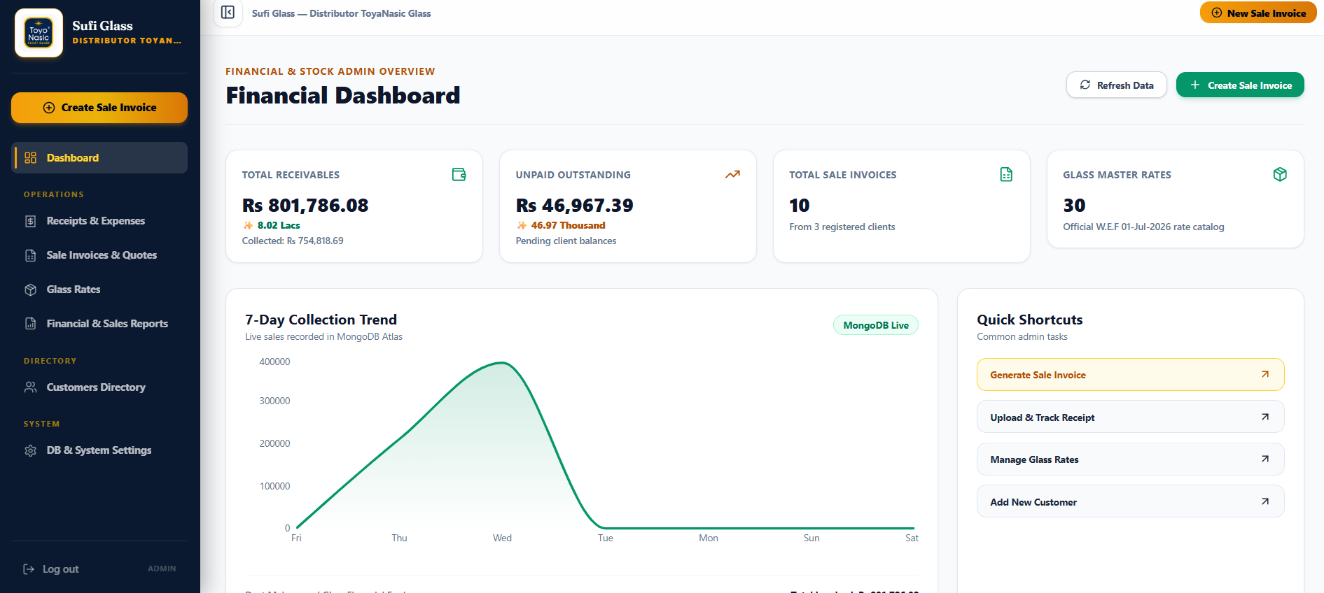Click the arrow icon beside Upload & Track Receipt
Image resolution: width=1324 pixels, height=593 pixels.
[1265, 417]
